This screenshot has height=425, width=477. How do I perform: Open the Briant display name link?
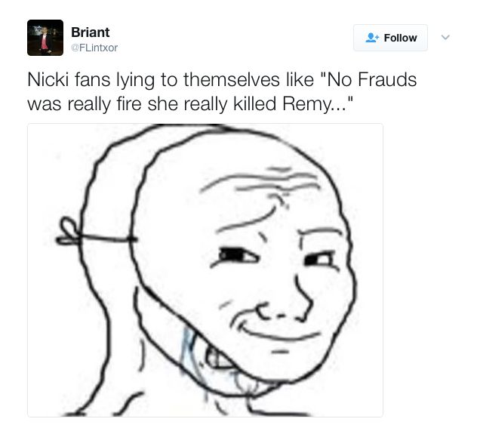pyautogui.click(x=91, y=32)
